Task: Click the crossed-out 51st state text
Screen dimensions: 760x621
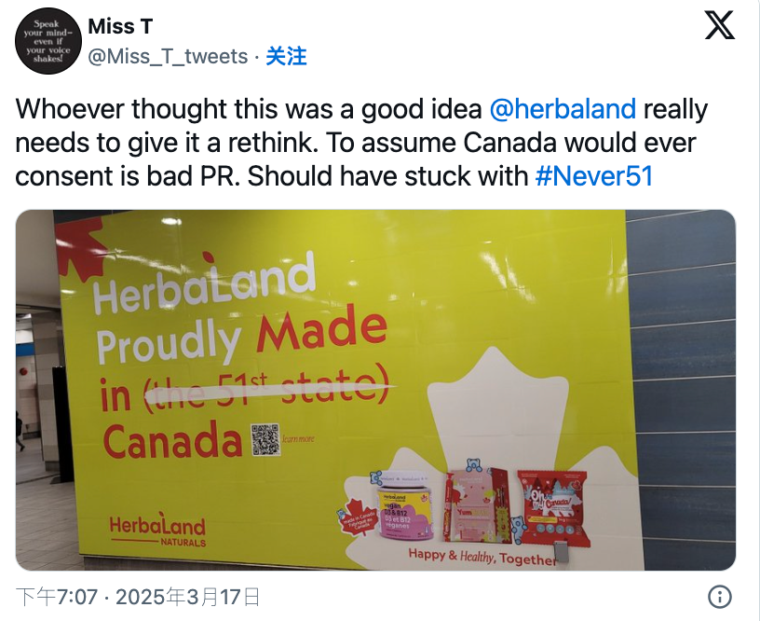Action: pos(267,391)
